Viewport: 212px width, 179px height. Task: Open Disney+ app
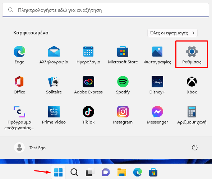tap(157, 85)
